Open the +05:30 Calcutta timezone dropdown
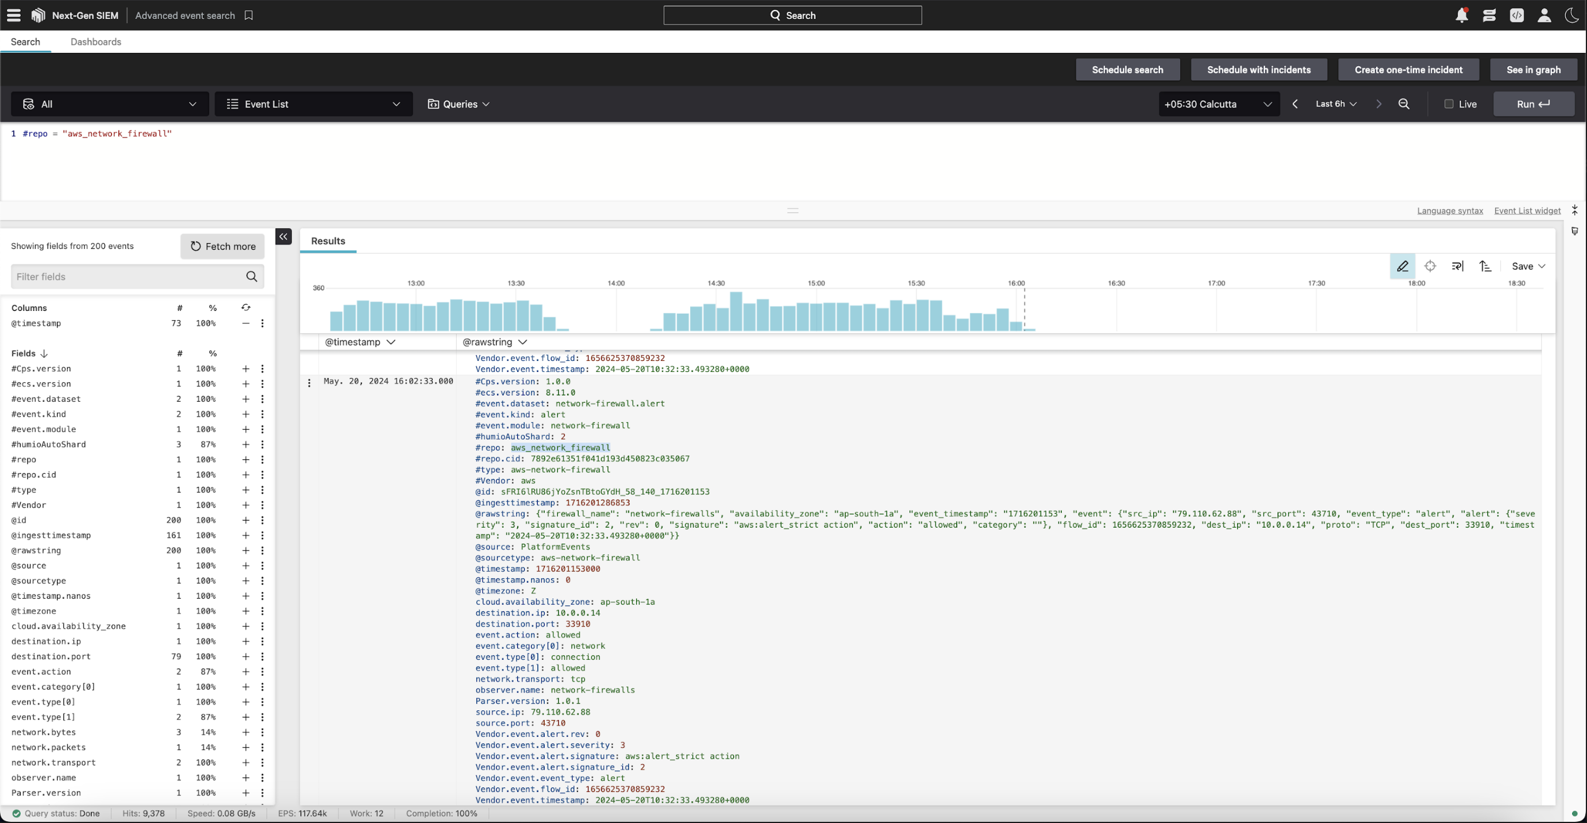This screenshot has height=823, width=1587. coord(1218,104)
